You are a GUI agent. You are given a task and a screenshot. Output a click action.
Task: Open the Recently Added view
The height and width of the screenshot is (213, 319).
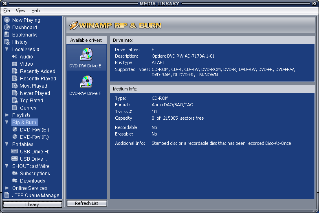(37, 71)
